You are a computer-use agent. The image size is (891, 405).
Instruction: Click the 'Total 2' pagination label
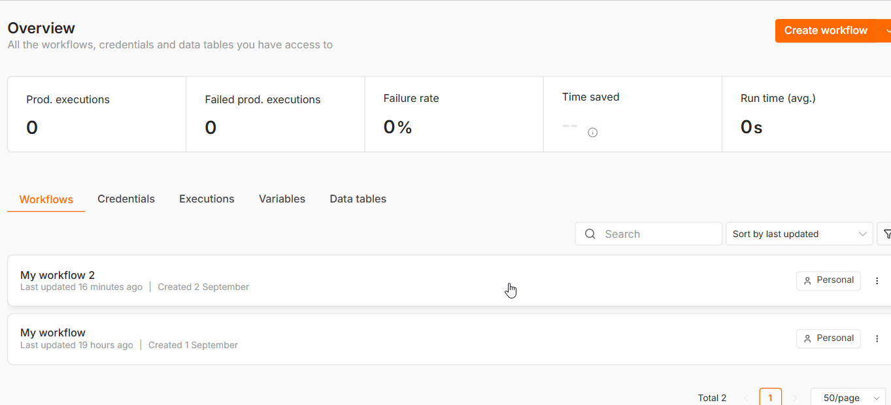[x=712, y=398]
